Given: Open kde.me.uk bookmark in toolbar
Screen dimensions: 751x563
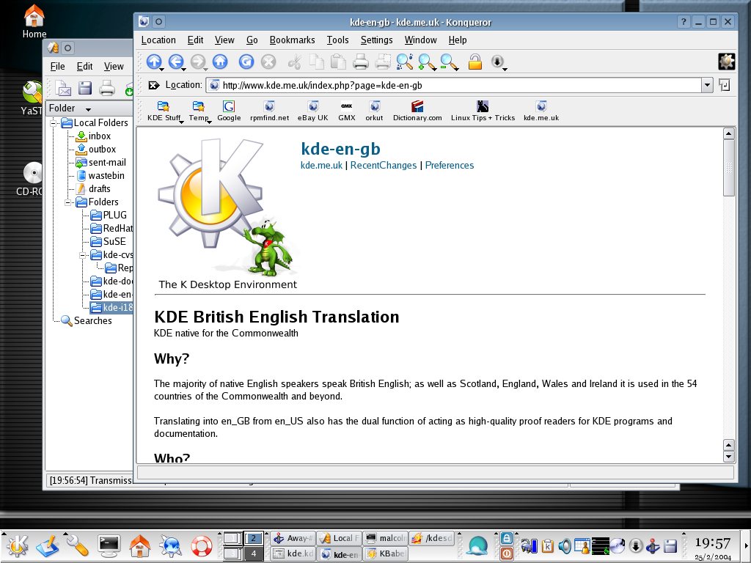Looking at the screenshot, I should [x=541, y=111].
